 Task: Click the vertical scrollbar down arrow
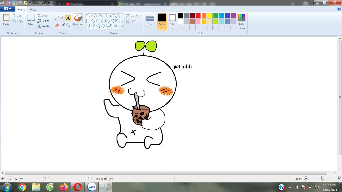point(340,168)
